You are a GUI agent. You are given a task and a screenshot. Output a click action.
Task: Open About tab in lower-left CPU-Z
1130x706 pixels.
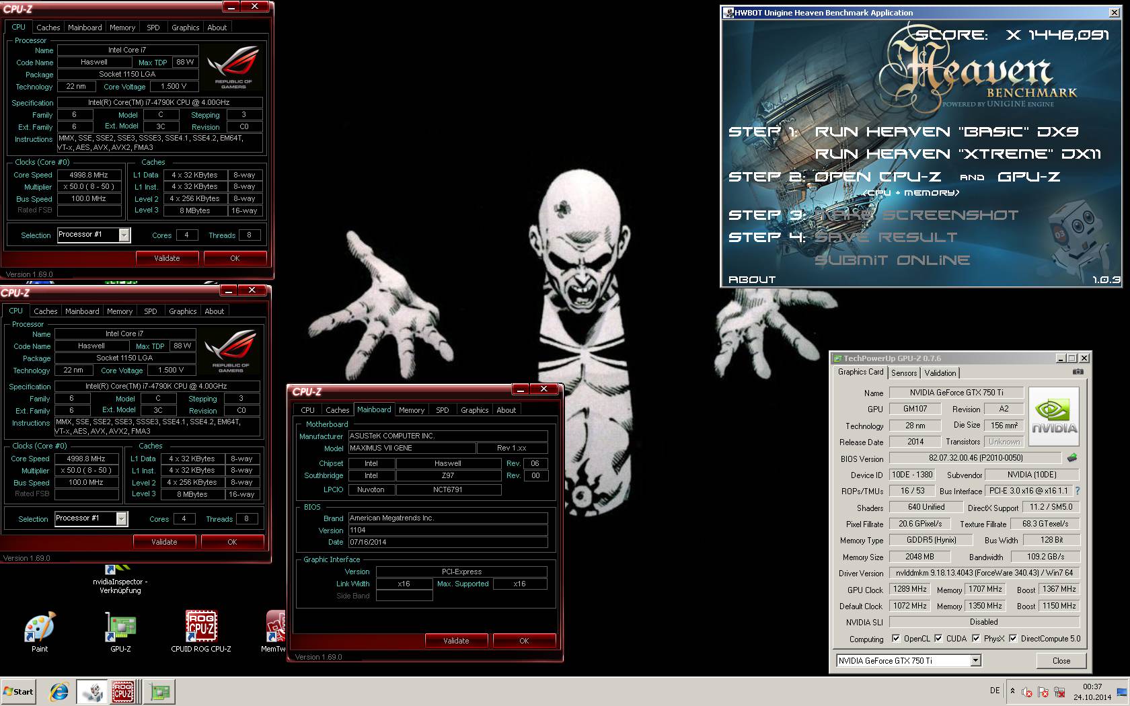pyautogui.click(x=215, y=311)
